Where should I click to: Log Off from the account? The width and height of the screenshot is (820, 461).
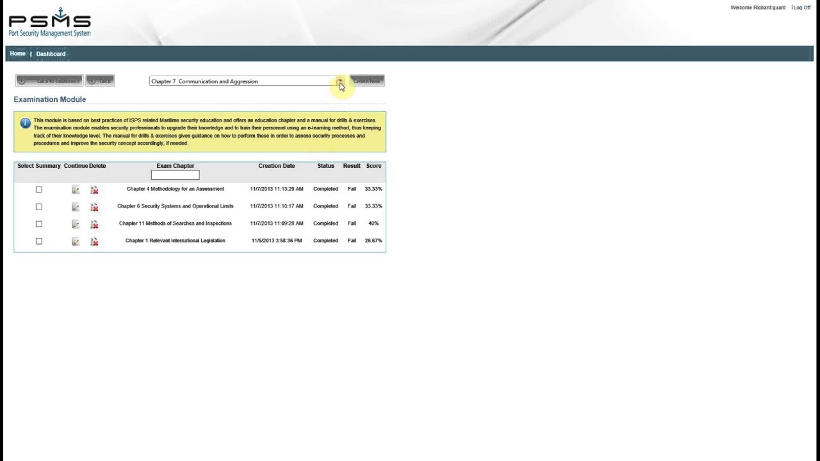pyautogui.click(x=802, y=8)
